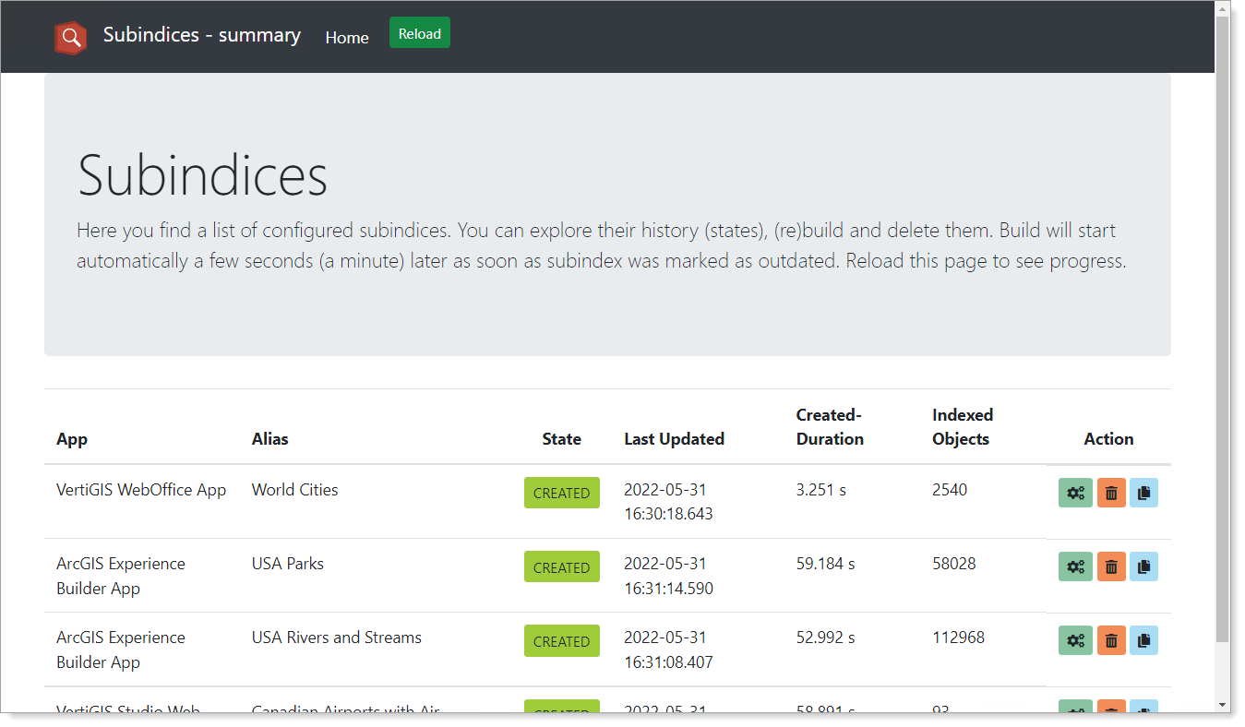The width and height of the screenshot is (1245, 727).
Task: Select the World Cities alias cell
Action: coord(295,490)
